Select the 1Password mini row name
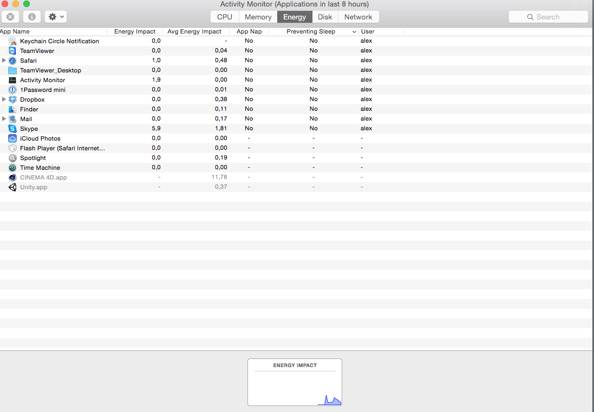This screenshot has width=594, height=412. point(43,90)
